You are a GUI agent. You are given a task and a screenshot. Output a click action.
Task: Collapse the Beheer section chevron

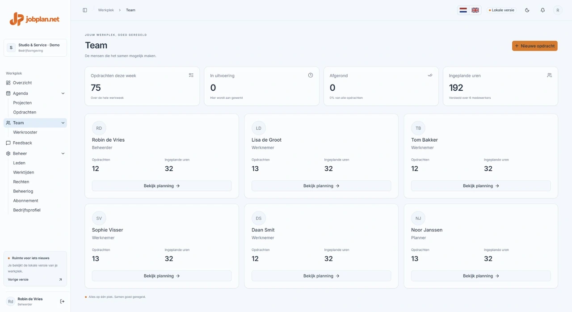tap(63, 154)
